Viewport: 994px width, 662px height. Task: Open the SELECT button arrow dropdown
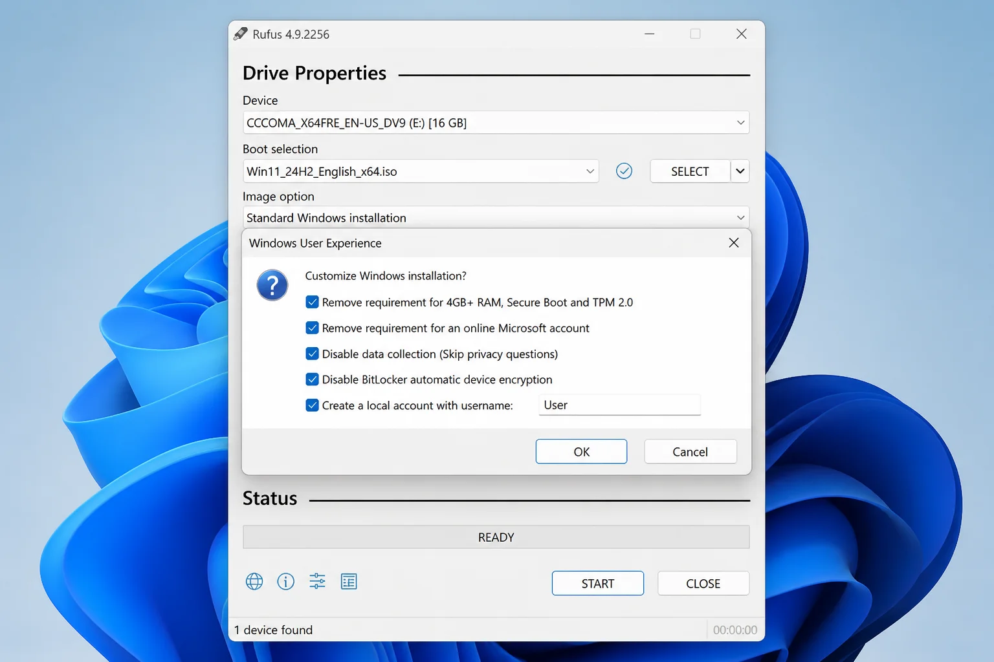click(740, 171)
